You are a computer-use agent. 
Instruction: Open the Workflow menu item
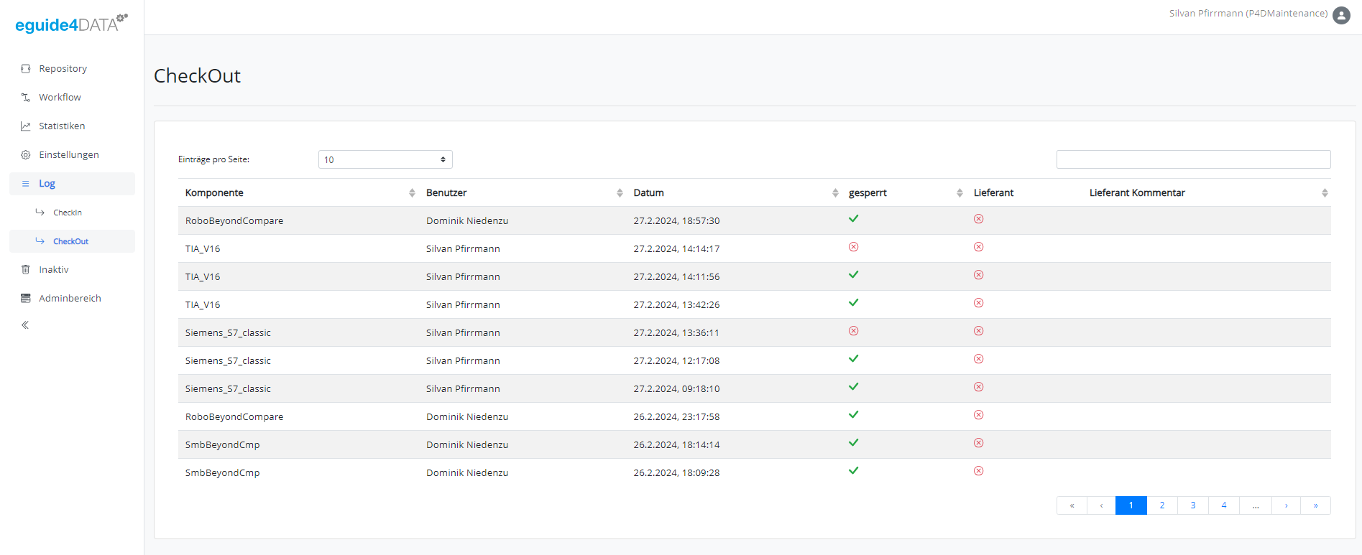tap(60, 98)
